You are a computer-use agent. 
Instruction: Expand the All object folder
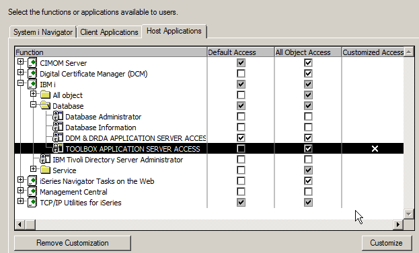click(x=33, y=93)
